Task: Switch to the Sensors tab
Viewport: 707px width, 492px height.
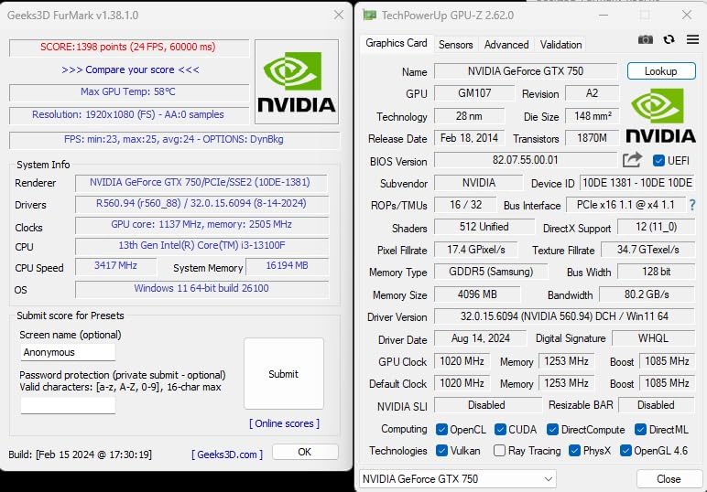Action: click(455, 45)
